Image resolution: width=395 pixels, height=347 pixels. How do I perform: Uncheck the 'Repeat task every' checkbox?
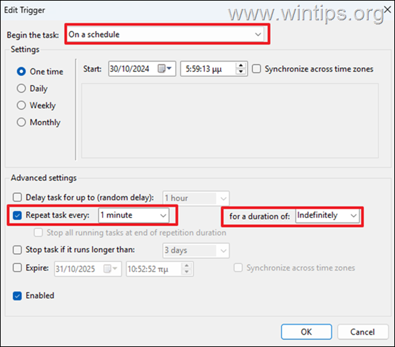point(17,215)
